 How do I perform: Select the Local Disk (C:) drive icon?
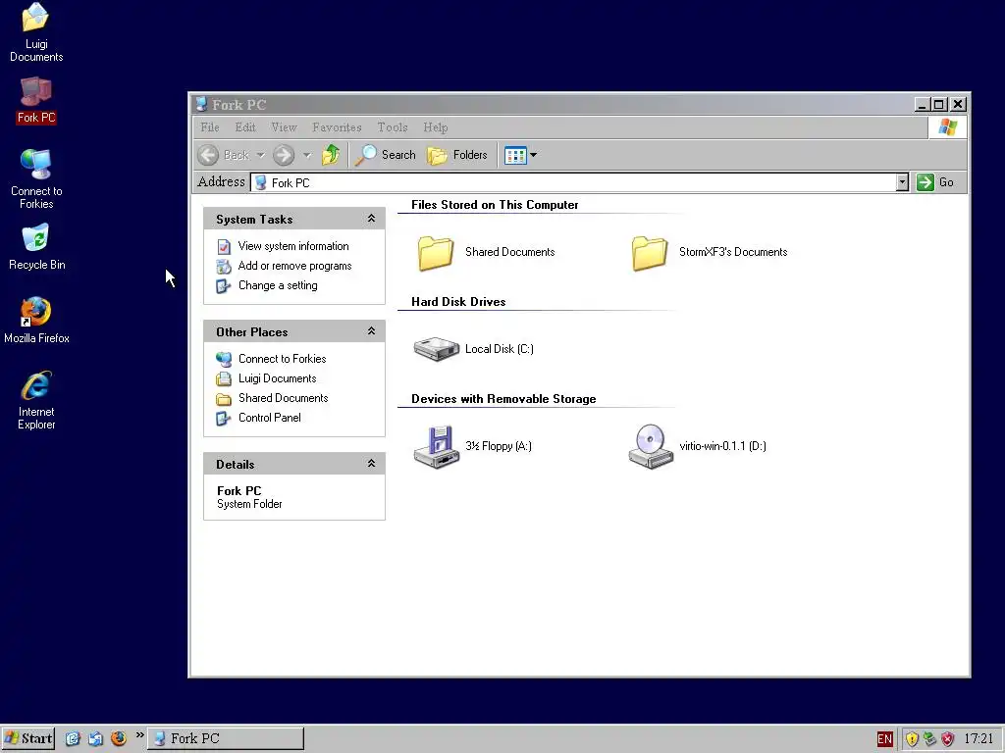pyautogui.click(x=436, y=349)
